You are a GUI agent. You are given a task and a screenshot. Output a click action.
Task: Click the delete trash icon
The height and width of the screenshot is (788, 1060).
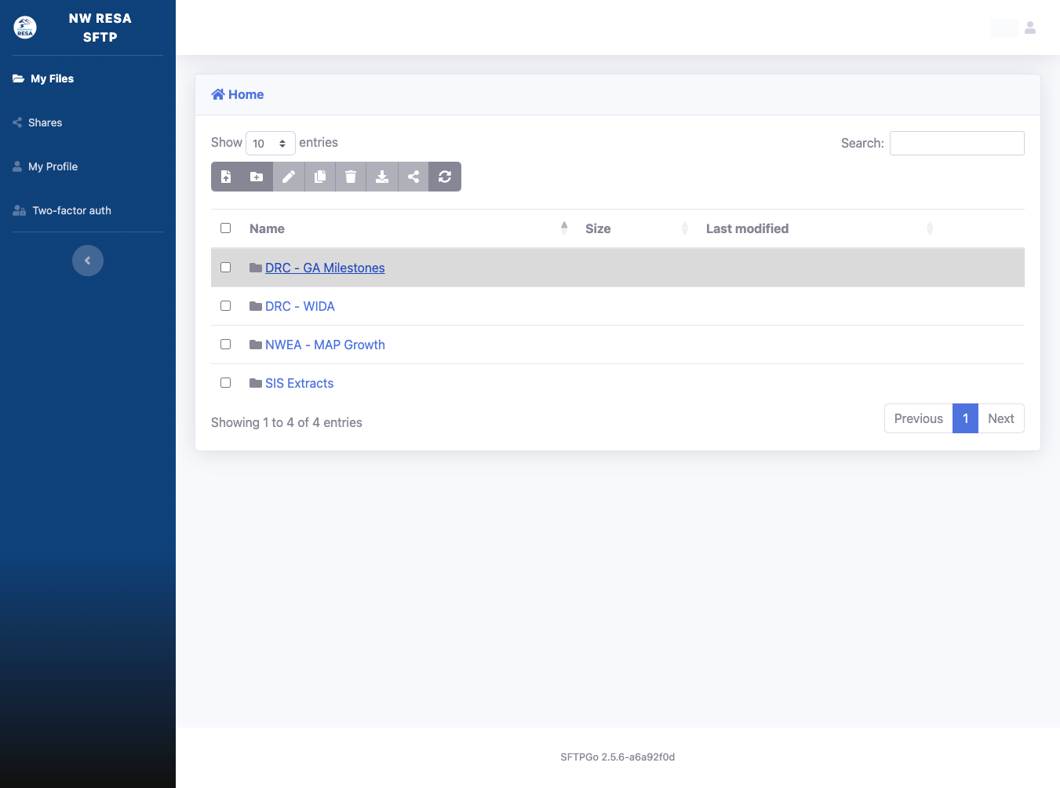pyautogui.click(x=351, y=177)
